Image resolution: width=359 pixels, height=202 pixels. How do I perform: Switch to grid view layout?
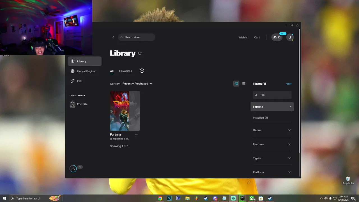coord(236,84)
